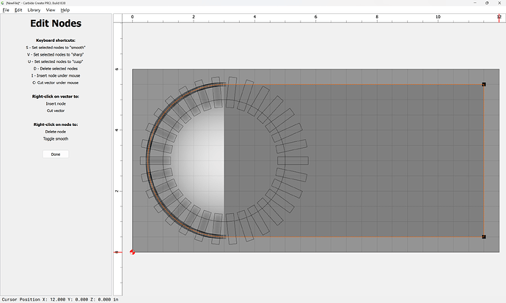Click the 4 mark on the left ruler
Viewport: 506px width, 303px height.
(117, 130)
